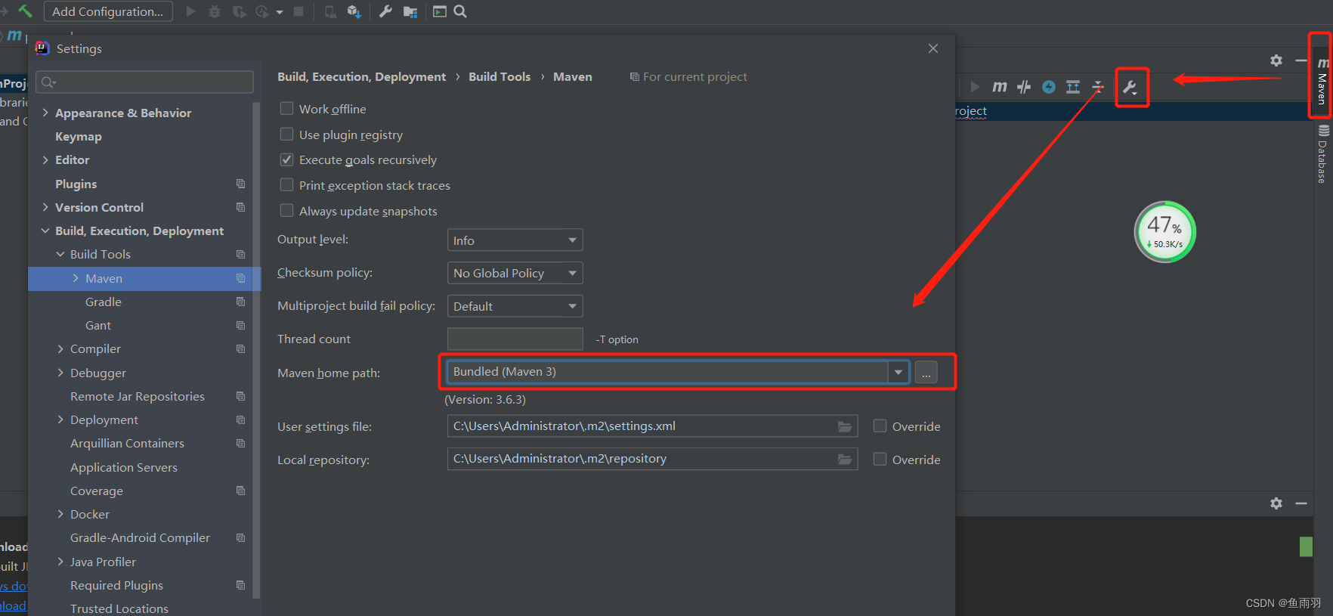This screenshot has height=616, width=1333.
Task: Enable the Work offline checkbox
Action: click(x=286, y=108)
